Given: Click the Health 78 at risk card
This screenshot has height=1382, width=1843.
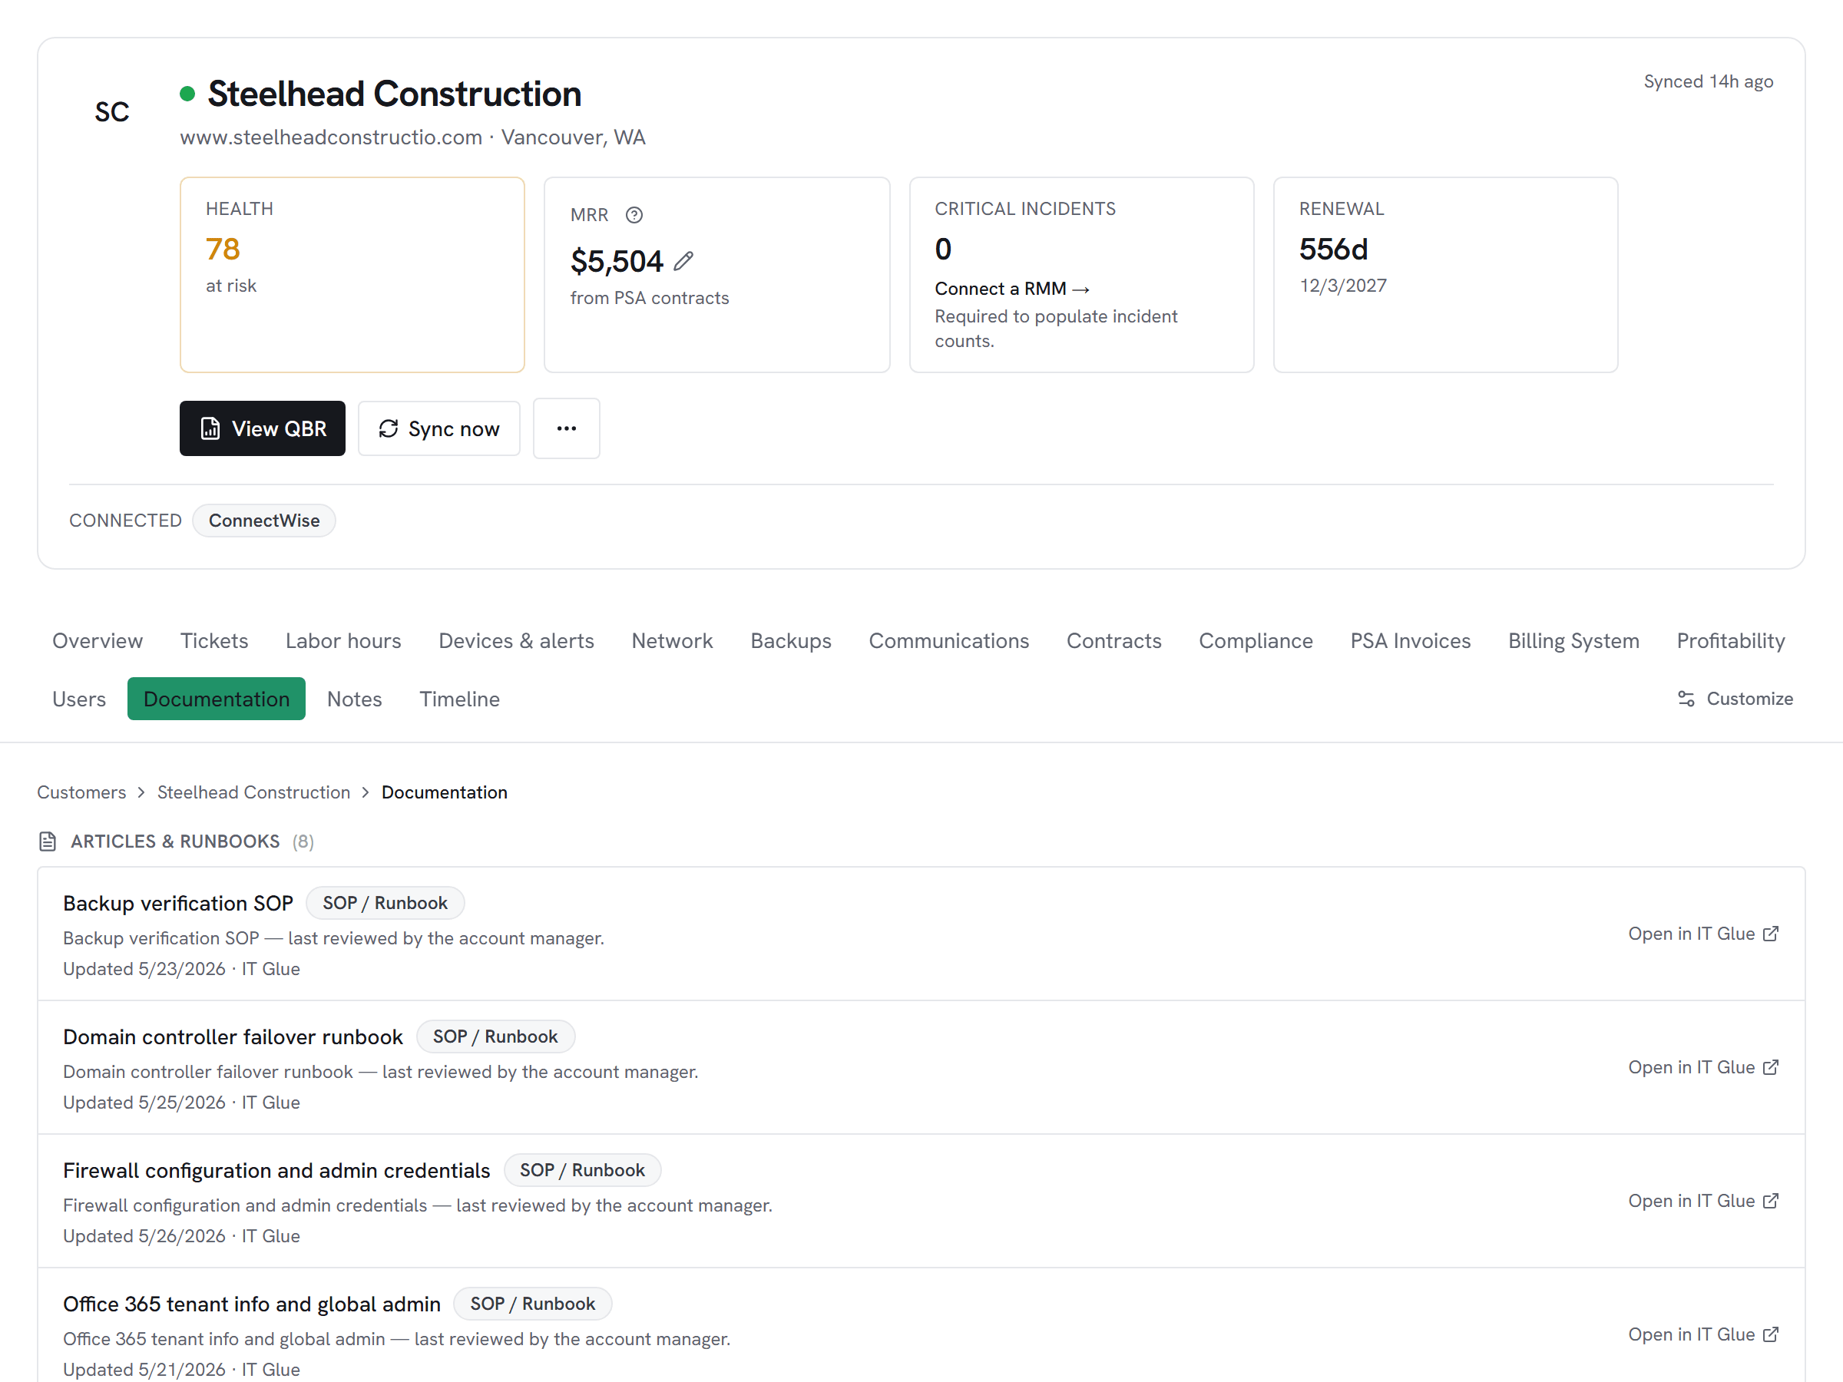Looking at the screenshot, I should tap(352, 275).
